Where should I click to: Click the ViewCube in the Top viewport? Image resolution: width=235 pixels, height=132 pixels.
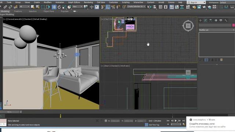[x=188, y=26]
